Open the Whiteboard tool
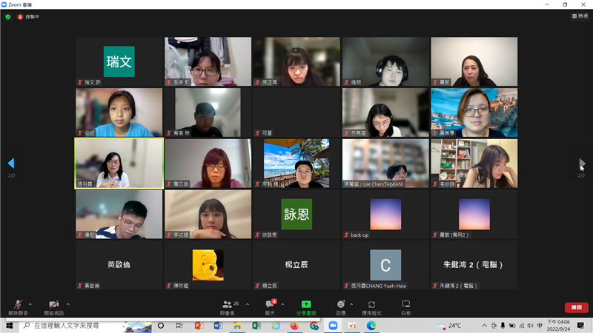The height and width of the screenshot is (333, 593). click(x=406, y=305)
